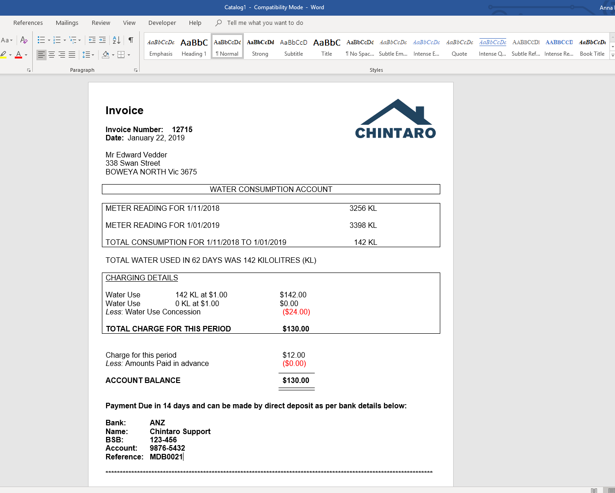Open the multilevel list dropdown arrow
The height and width of the screenshot is (493, 615).
coord(80,40)
